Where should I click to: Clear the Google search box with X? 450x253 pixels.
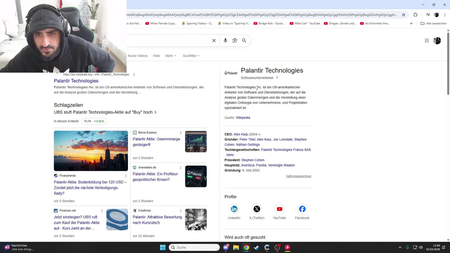click(214, 40)
